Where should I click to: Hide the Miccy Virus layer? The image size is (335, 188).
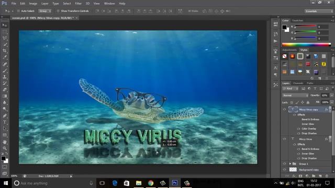pyautogui.click(x=284, y=139)
